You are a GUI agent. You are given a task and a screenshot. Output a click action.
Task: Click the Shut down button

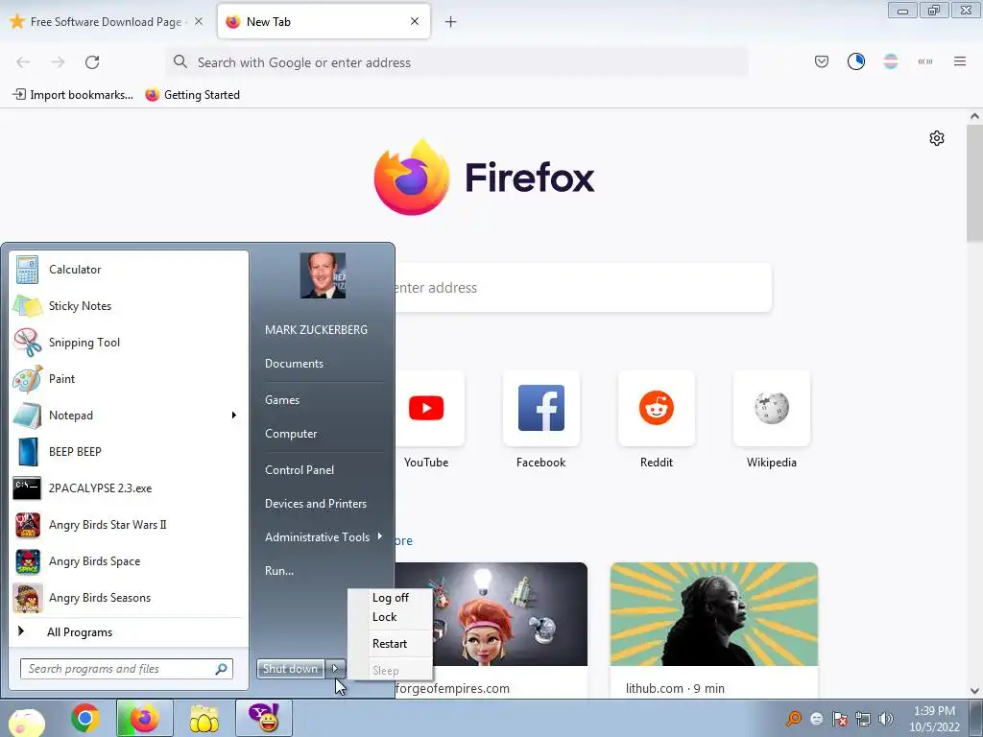290,669
